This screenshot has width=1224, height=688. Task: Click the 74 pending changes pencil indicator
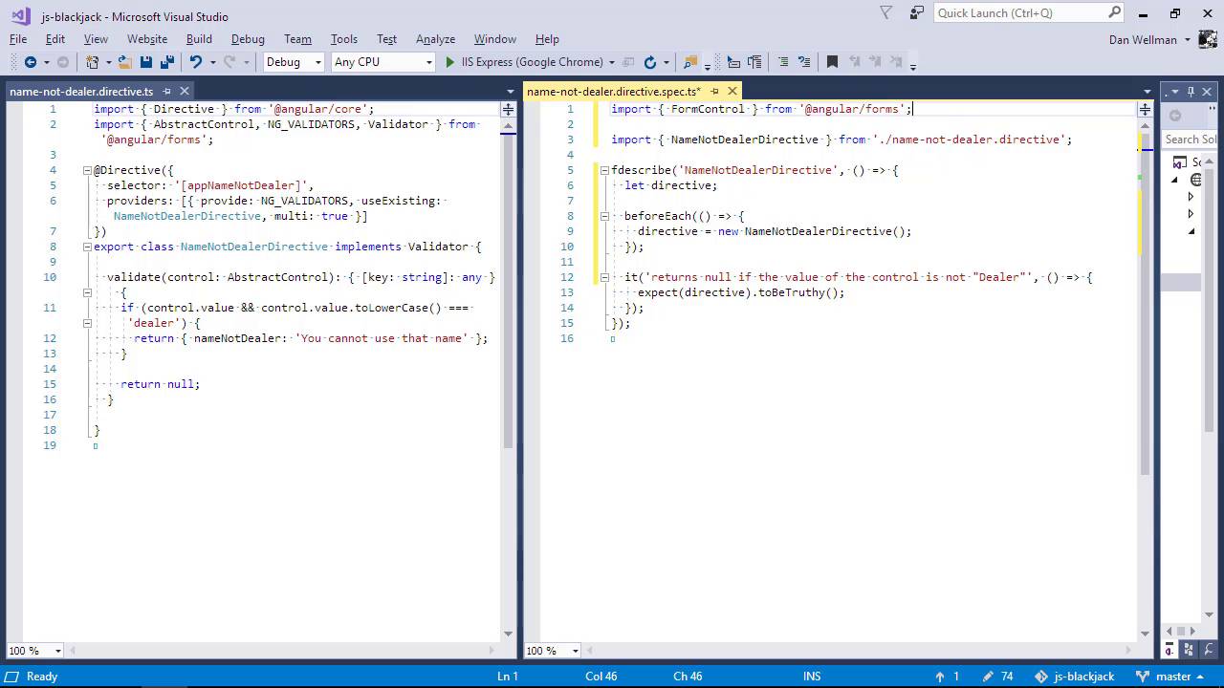pyautogui.click(x=997, y=677)
